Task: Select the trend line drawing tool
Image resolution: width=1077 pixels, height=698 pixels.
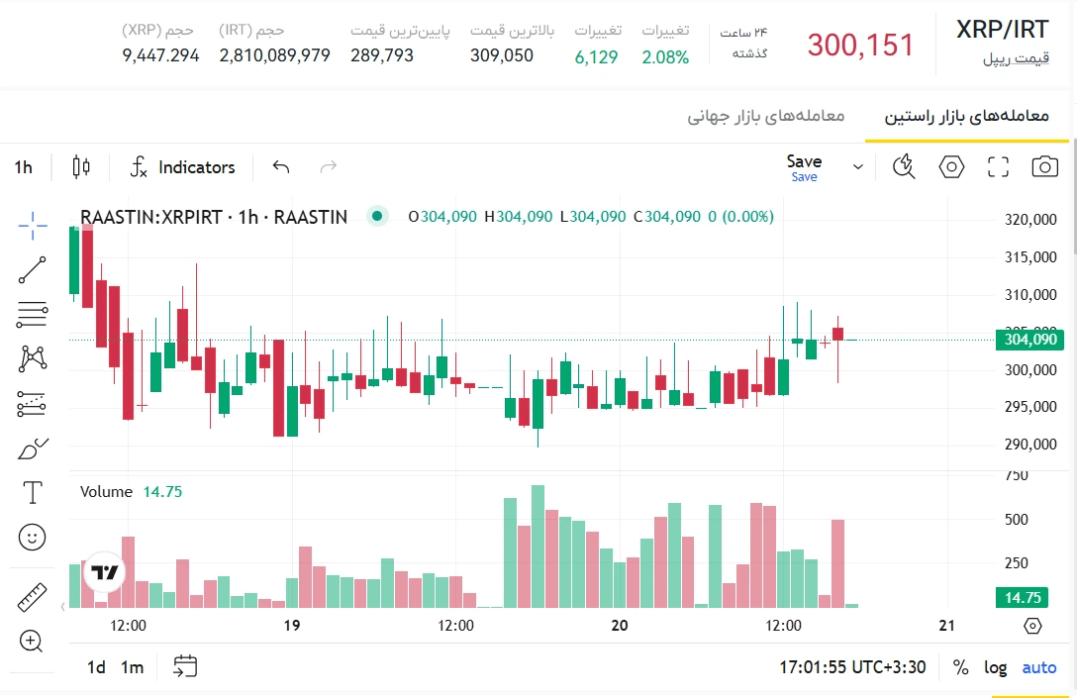Action: pyautogui.click(x=33, y=270)
